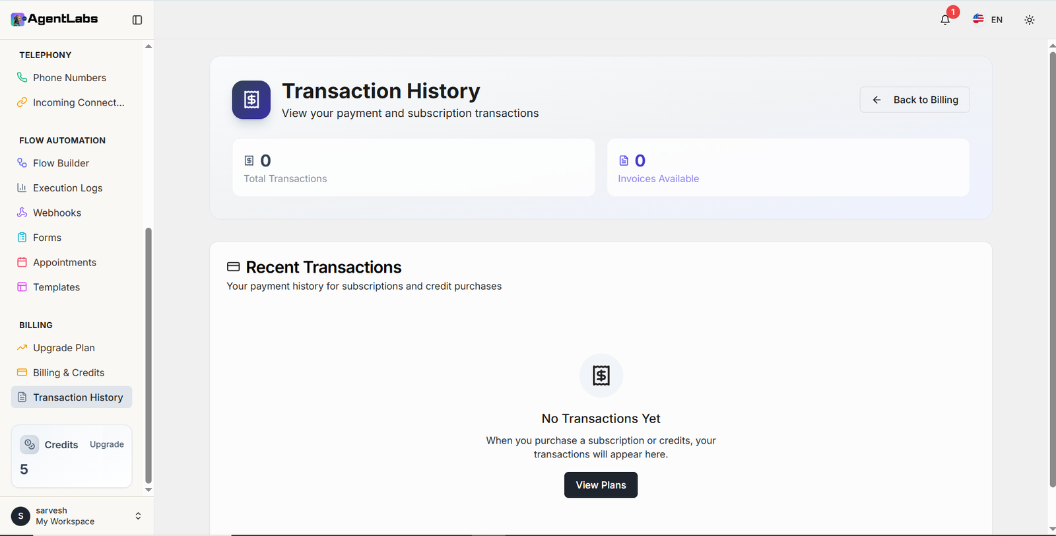Click the Forms clipboard icon
1056x536 pixels.
22,237
